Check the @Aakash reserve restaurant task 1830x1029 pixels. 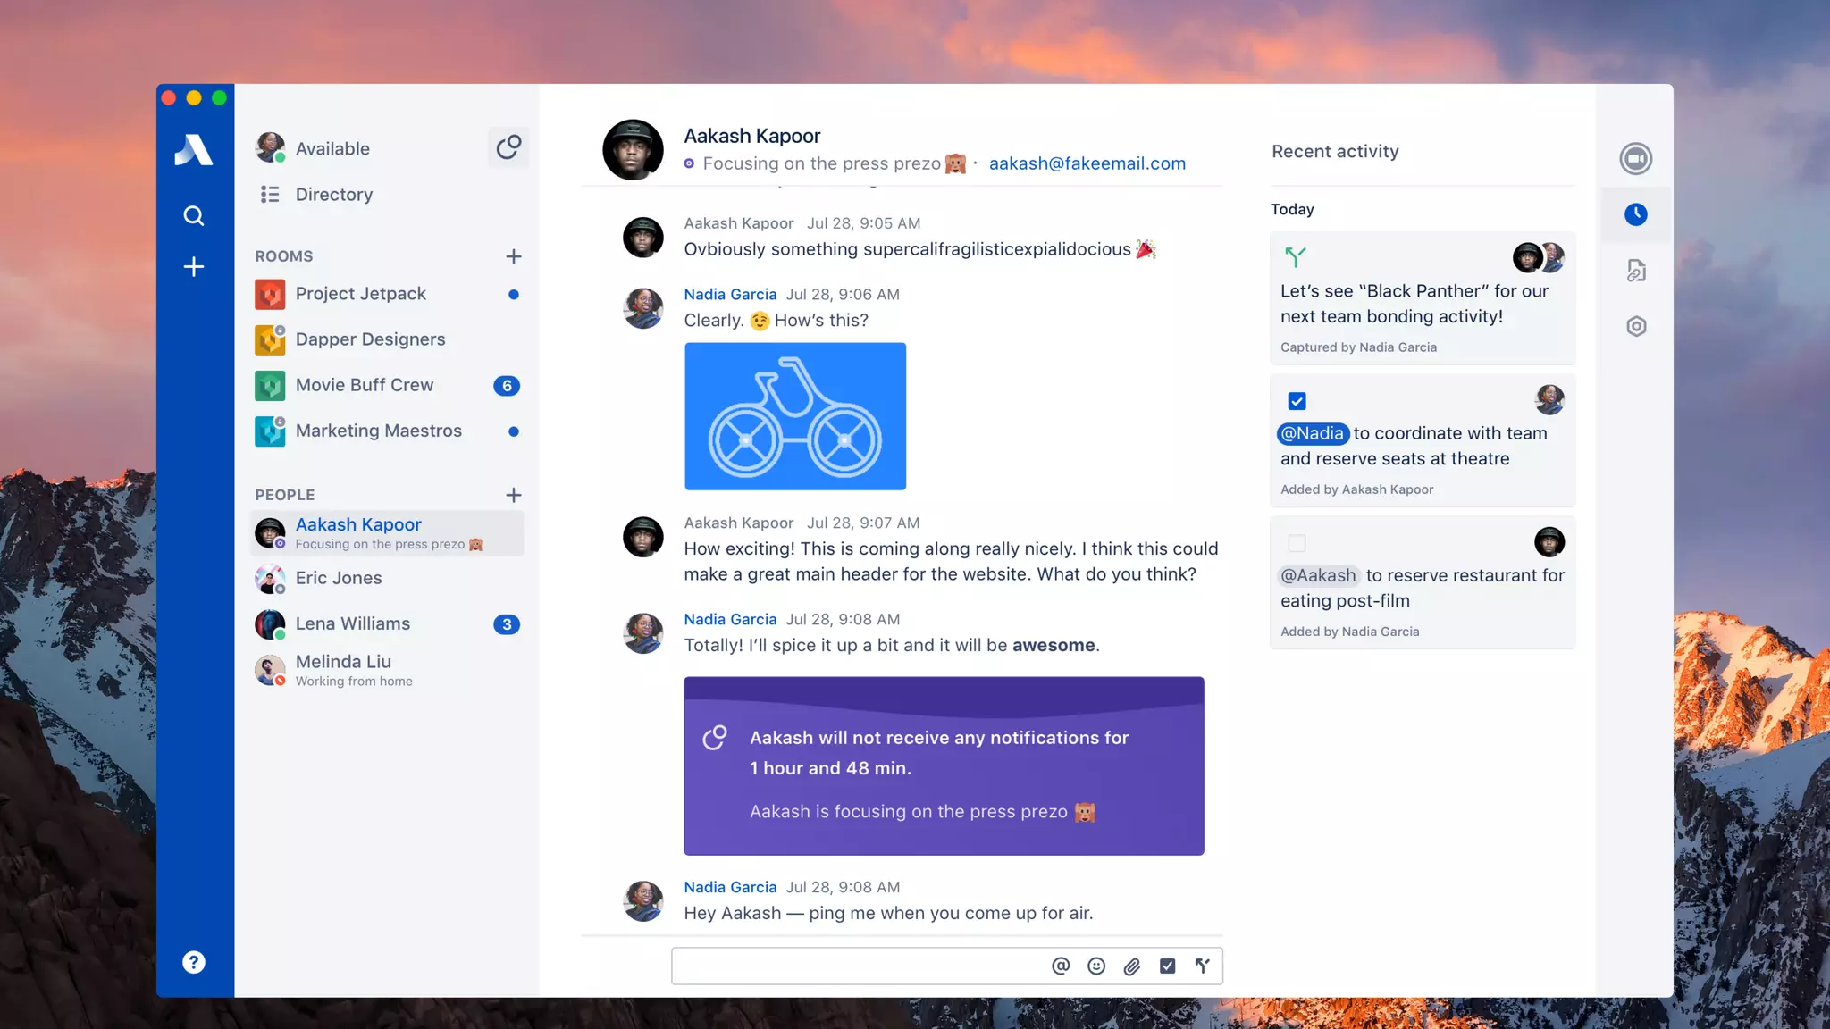coord(1297,543)
